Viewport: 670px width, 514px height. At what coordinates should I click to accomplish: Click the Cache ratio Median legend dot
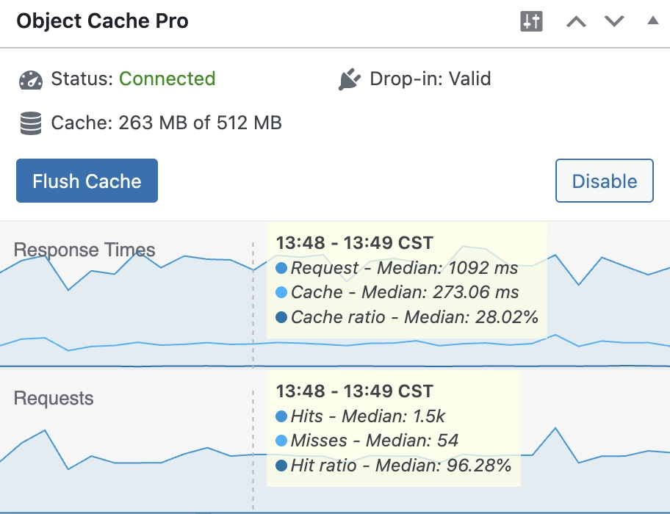tap(281, 317)
